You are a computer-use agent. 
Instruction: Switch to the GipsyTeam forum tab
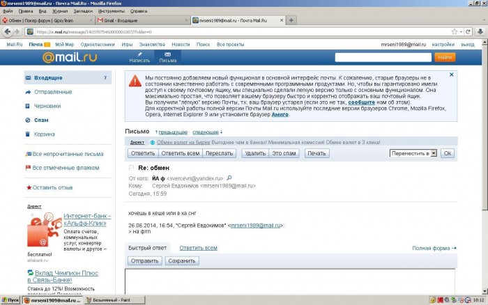47,20
